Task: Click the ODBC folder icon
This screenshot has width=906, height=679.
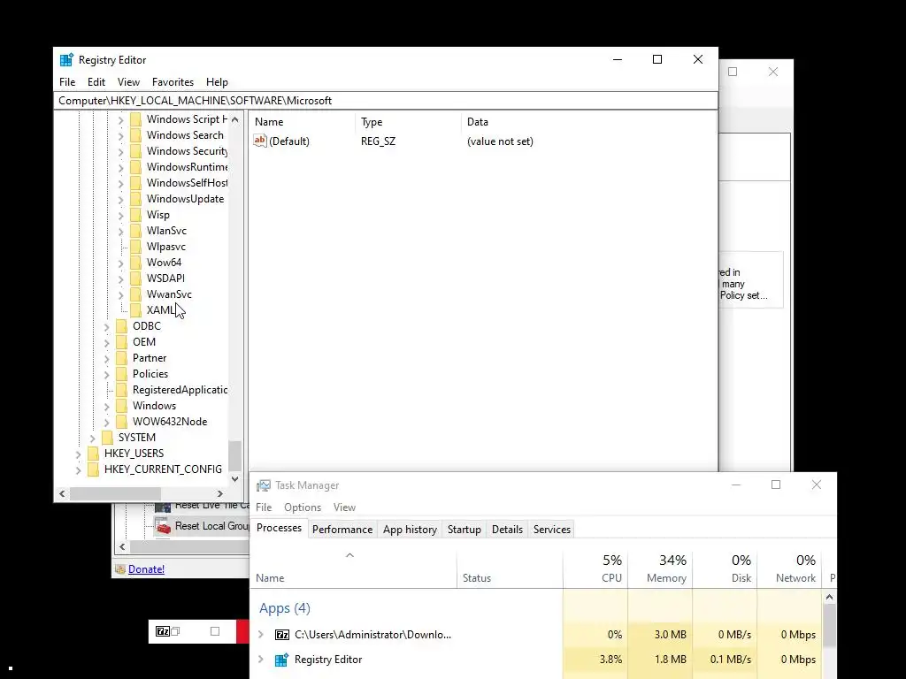Action: (122, 326)
